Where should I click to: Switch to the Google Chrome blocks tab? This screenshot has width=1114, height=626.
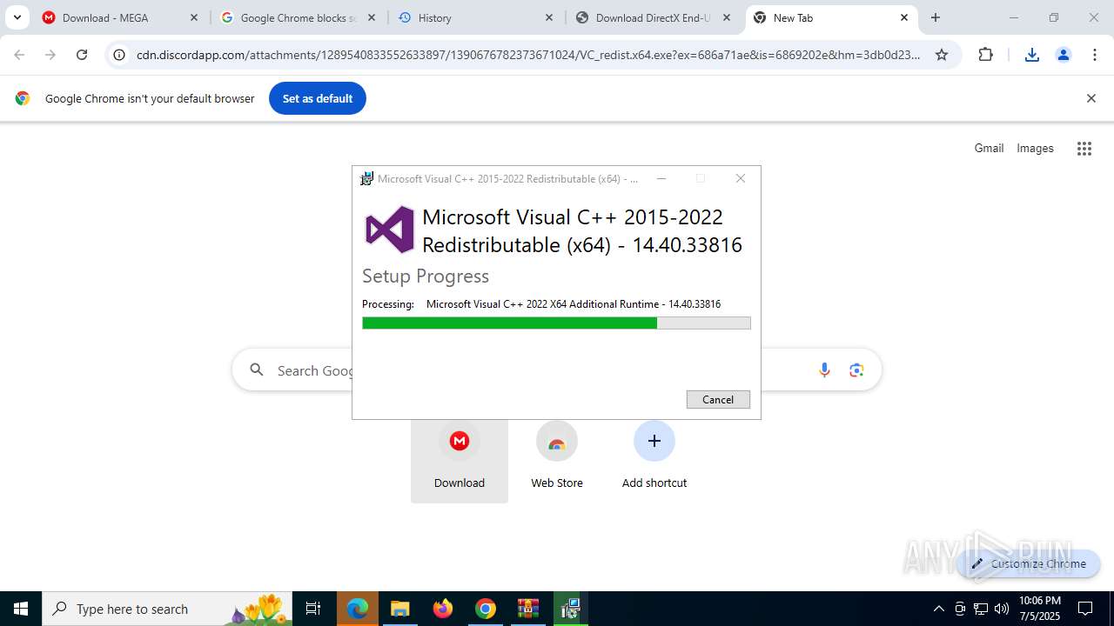point(299,17)
